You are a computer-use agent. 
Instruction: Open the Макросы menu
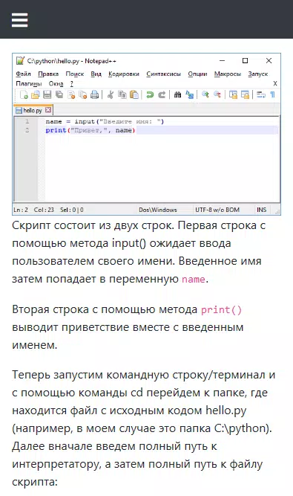pyautogui.click(x=228, y=74)
